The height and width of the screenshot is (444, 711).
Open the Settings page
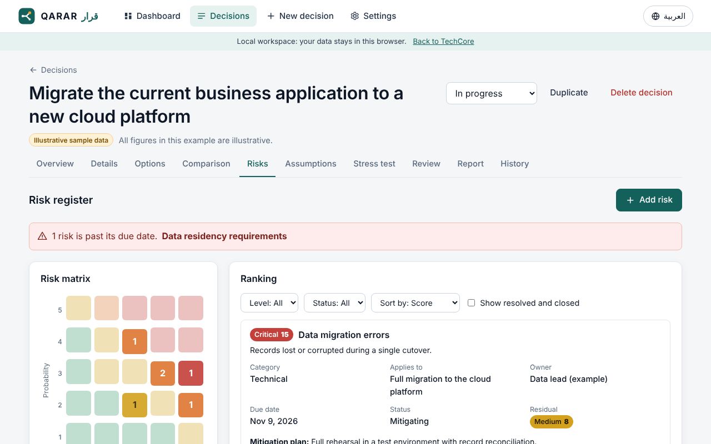point(373,16)
